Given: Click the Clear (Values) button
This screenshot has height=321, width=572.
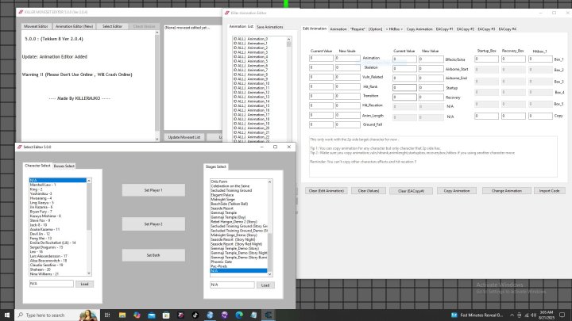Looking at the screenshot, I should coord(369,191).
